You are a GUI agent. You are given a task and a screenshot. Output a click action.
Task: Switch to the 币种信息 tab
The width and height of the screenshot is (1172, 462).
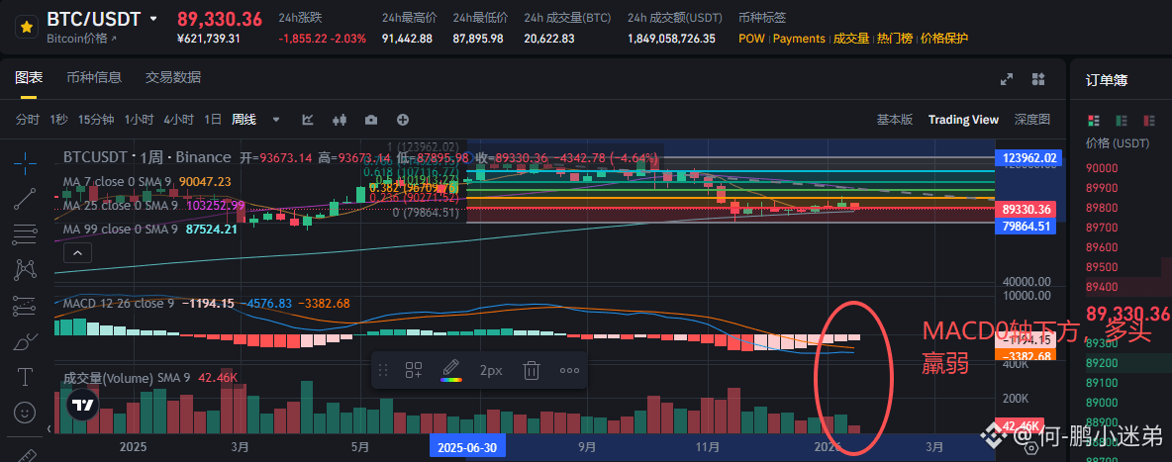click(94, 77)
